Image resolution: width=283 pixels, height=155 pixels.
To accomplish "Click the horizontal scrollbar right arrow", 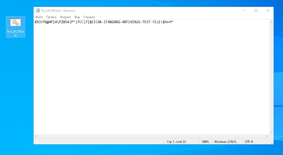I will click(x=267, y=136).
